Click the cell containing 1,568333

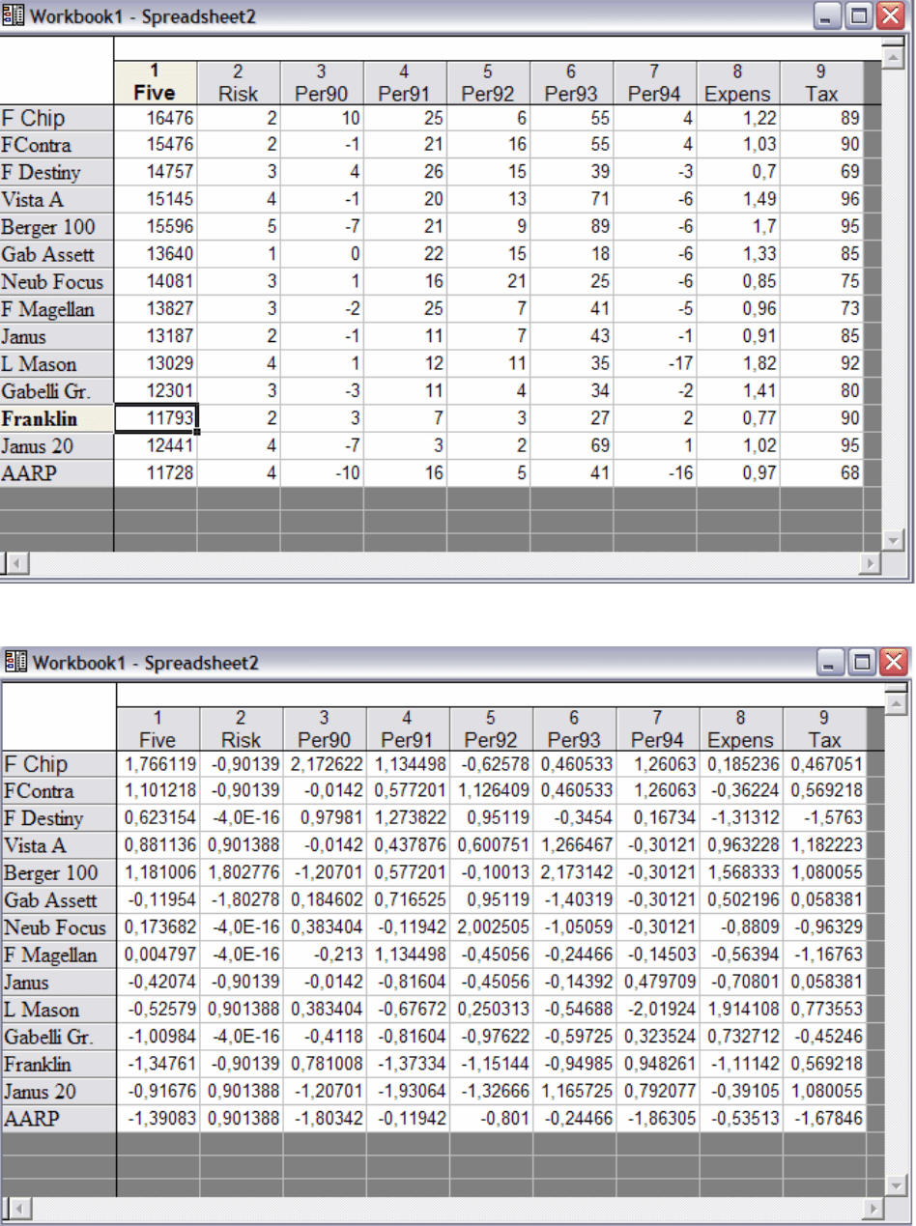(x=741, y=872)
